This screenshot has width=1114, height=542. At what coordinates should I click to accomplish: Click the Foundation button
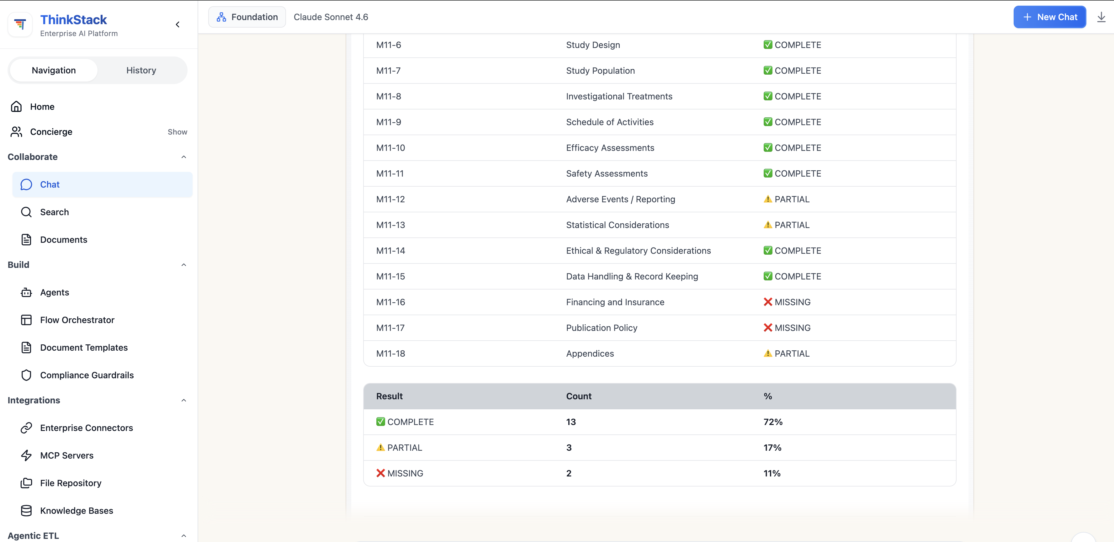coord(247,17)
